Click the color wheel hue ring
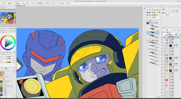The height and width of the screenshot is (99, 181). point(8,36)
